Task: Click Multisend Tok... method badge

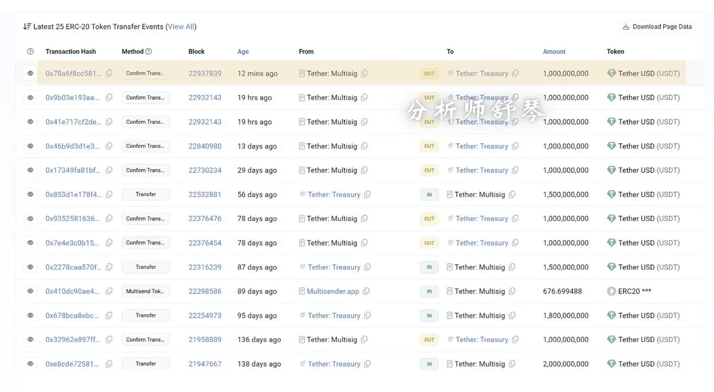Action: coord(146,291)
